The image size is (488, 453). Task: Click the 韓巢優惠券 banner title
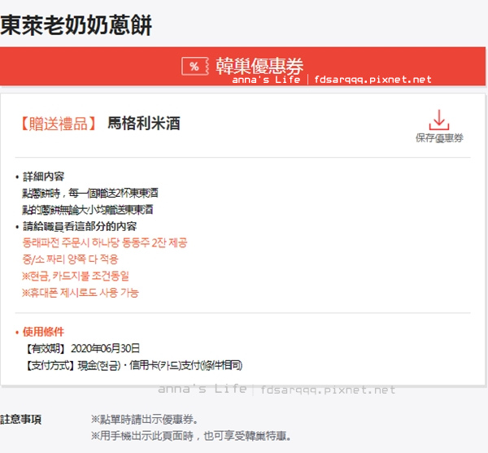[259, 66]
